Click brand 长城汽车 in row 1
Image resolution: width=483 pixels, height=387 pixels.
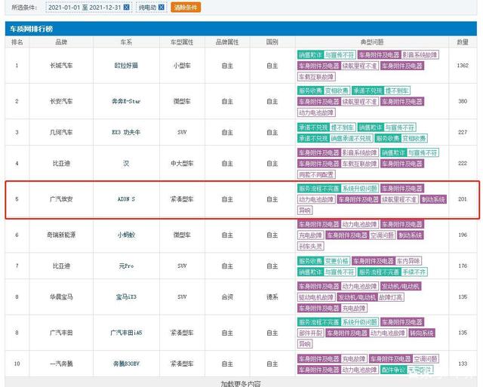click(61, 66)
